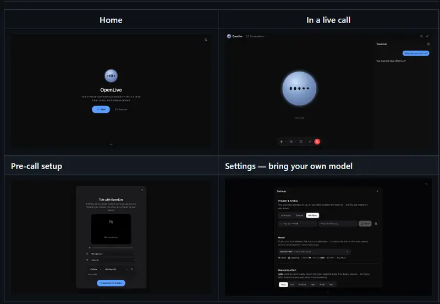The height and width of the screenshot is (304, 440).
Task: Click the large listening orb in live call
Action: [x=299, y=88]
